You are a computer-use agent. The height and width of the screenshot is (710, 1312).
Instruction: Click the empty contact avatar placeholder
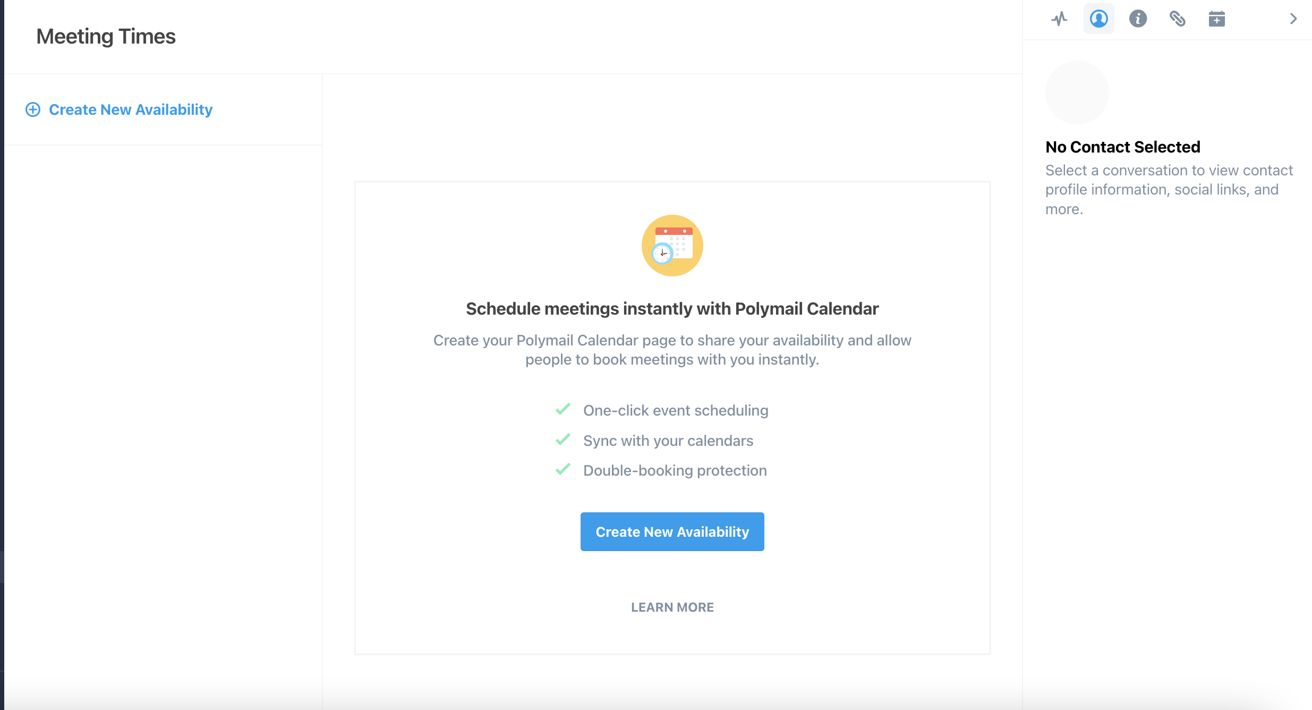[1077, 92]
